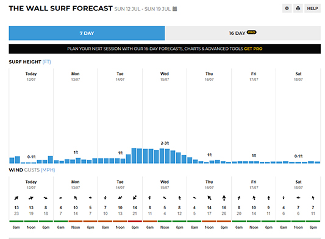Screen dimensions: 325x239
Task: Toggle surf height FT unit
Action: pos(46,62)
